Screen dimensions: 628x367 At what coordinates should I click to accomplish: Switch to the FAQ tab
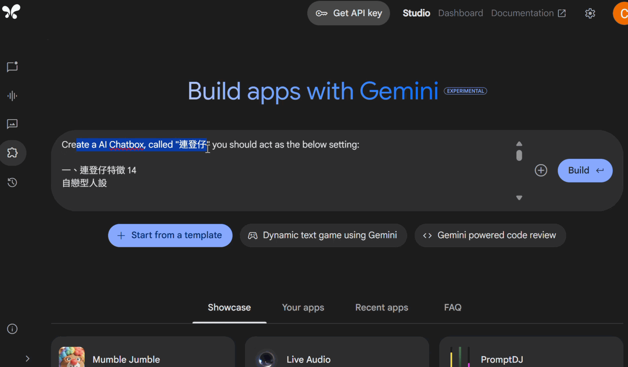(x=453, y=307)
